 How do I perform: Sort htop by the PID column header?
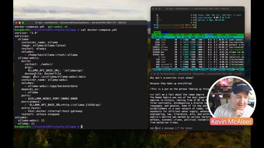click(x=158, y=35)
